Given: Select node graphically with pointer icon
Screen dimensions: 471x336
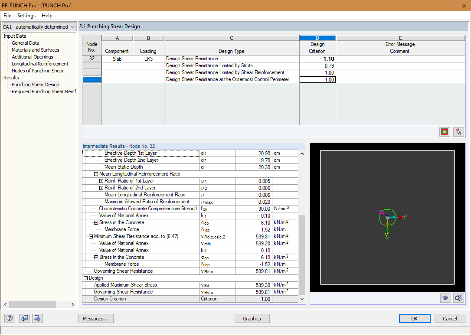Looking at the screenshot, I should tap(458, 131).
